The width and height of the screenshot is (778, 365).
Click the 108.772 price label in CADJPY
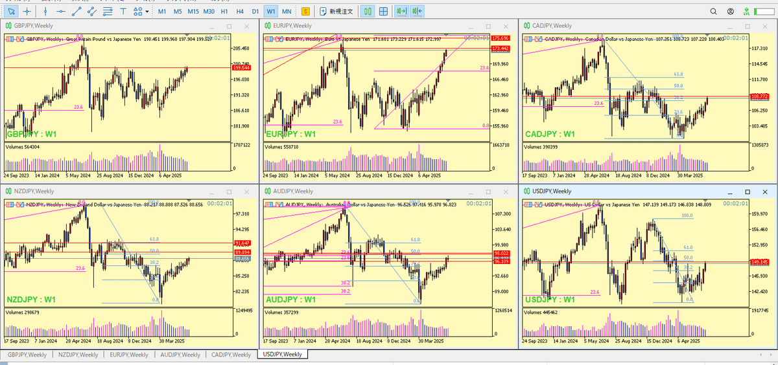pyautogui.click(x=760, y=96)
